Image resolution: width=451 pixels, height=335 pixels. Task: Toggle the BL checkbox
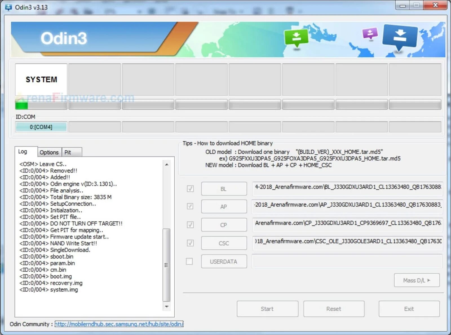coord(190,189)
